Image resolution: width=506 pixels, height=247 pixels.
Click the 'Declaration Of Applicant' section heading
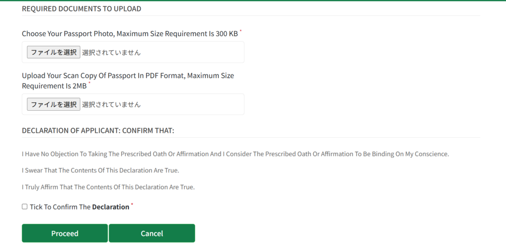click(98, 130)
